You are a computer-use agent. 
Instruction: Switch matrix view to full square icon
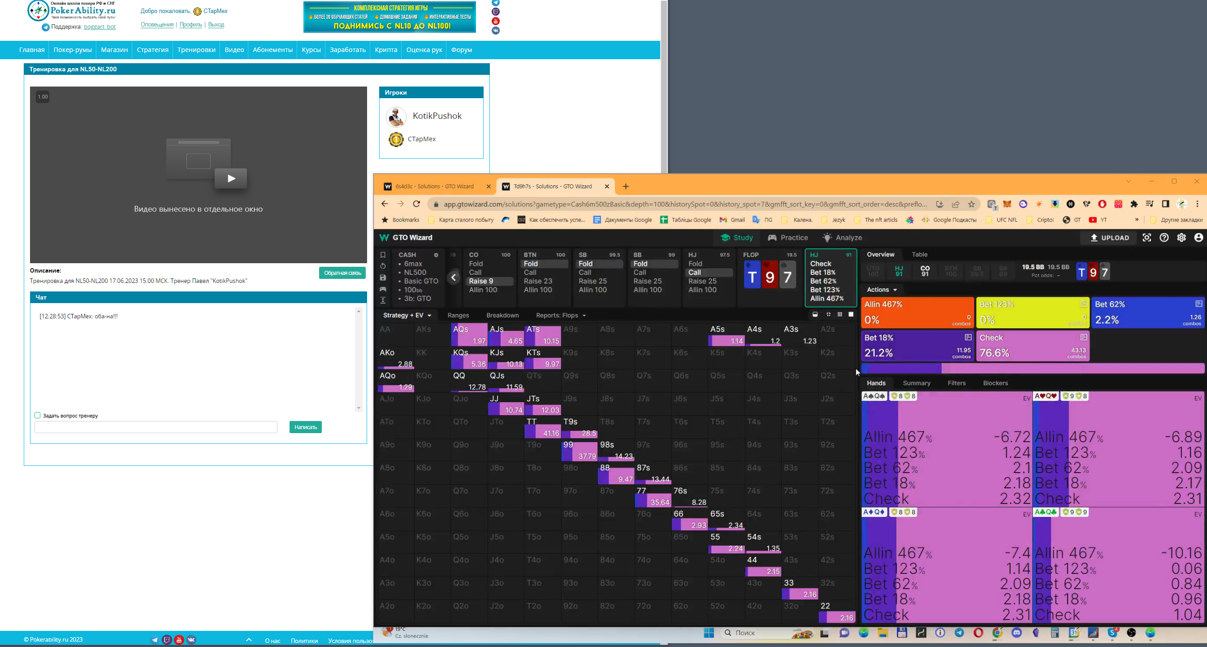point(851,315)
